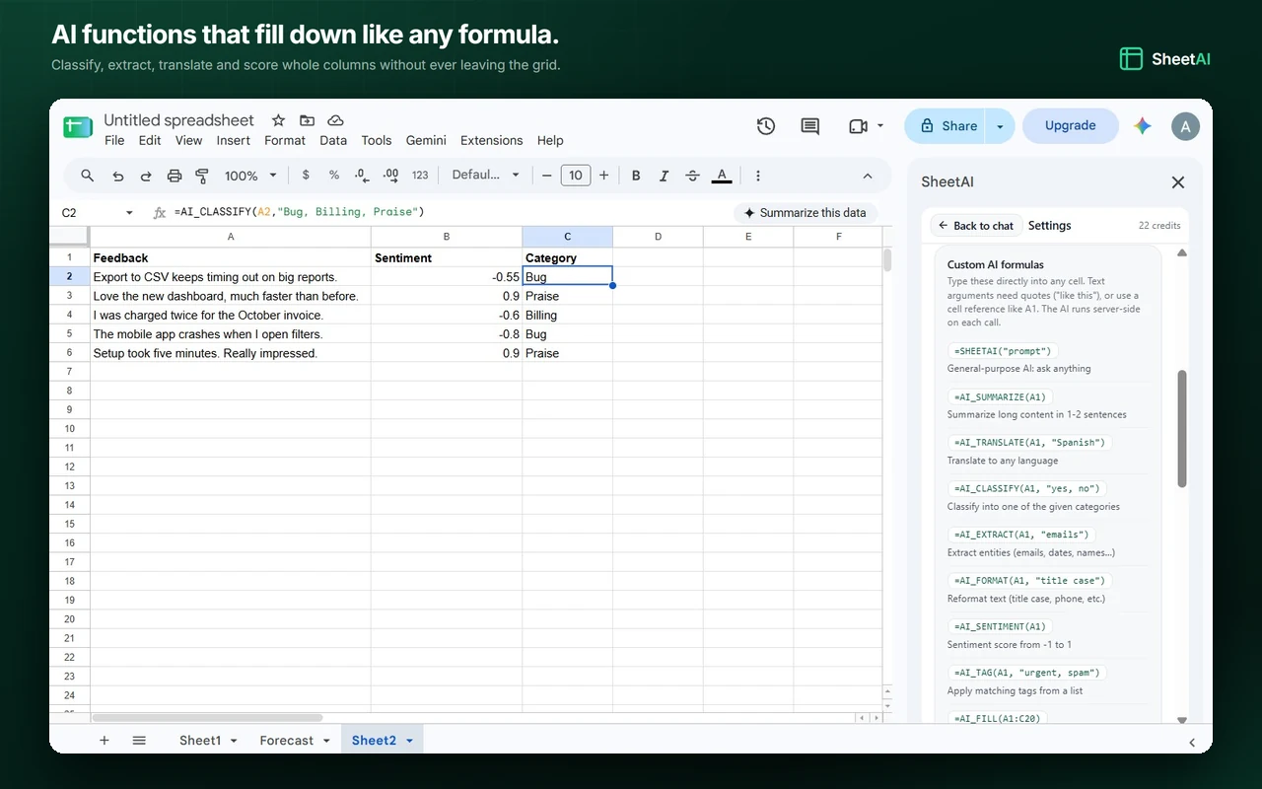The image size is (1262, 789).
Task: Check the cloud save status icon
Action: click(x=335, y=120)
